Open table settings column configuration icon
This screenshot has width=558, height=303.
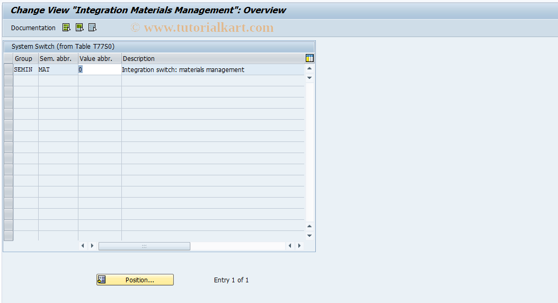click(309, 58)
